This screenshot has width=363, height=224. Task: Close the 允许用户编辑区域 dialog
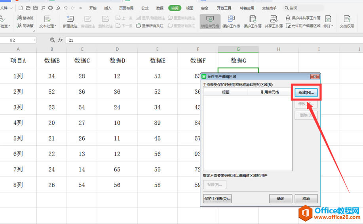click(315, 76)
